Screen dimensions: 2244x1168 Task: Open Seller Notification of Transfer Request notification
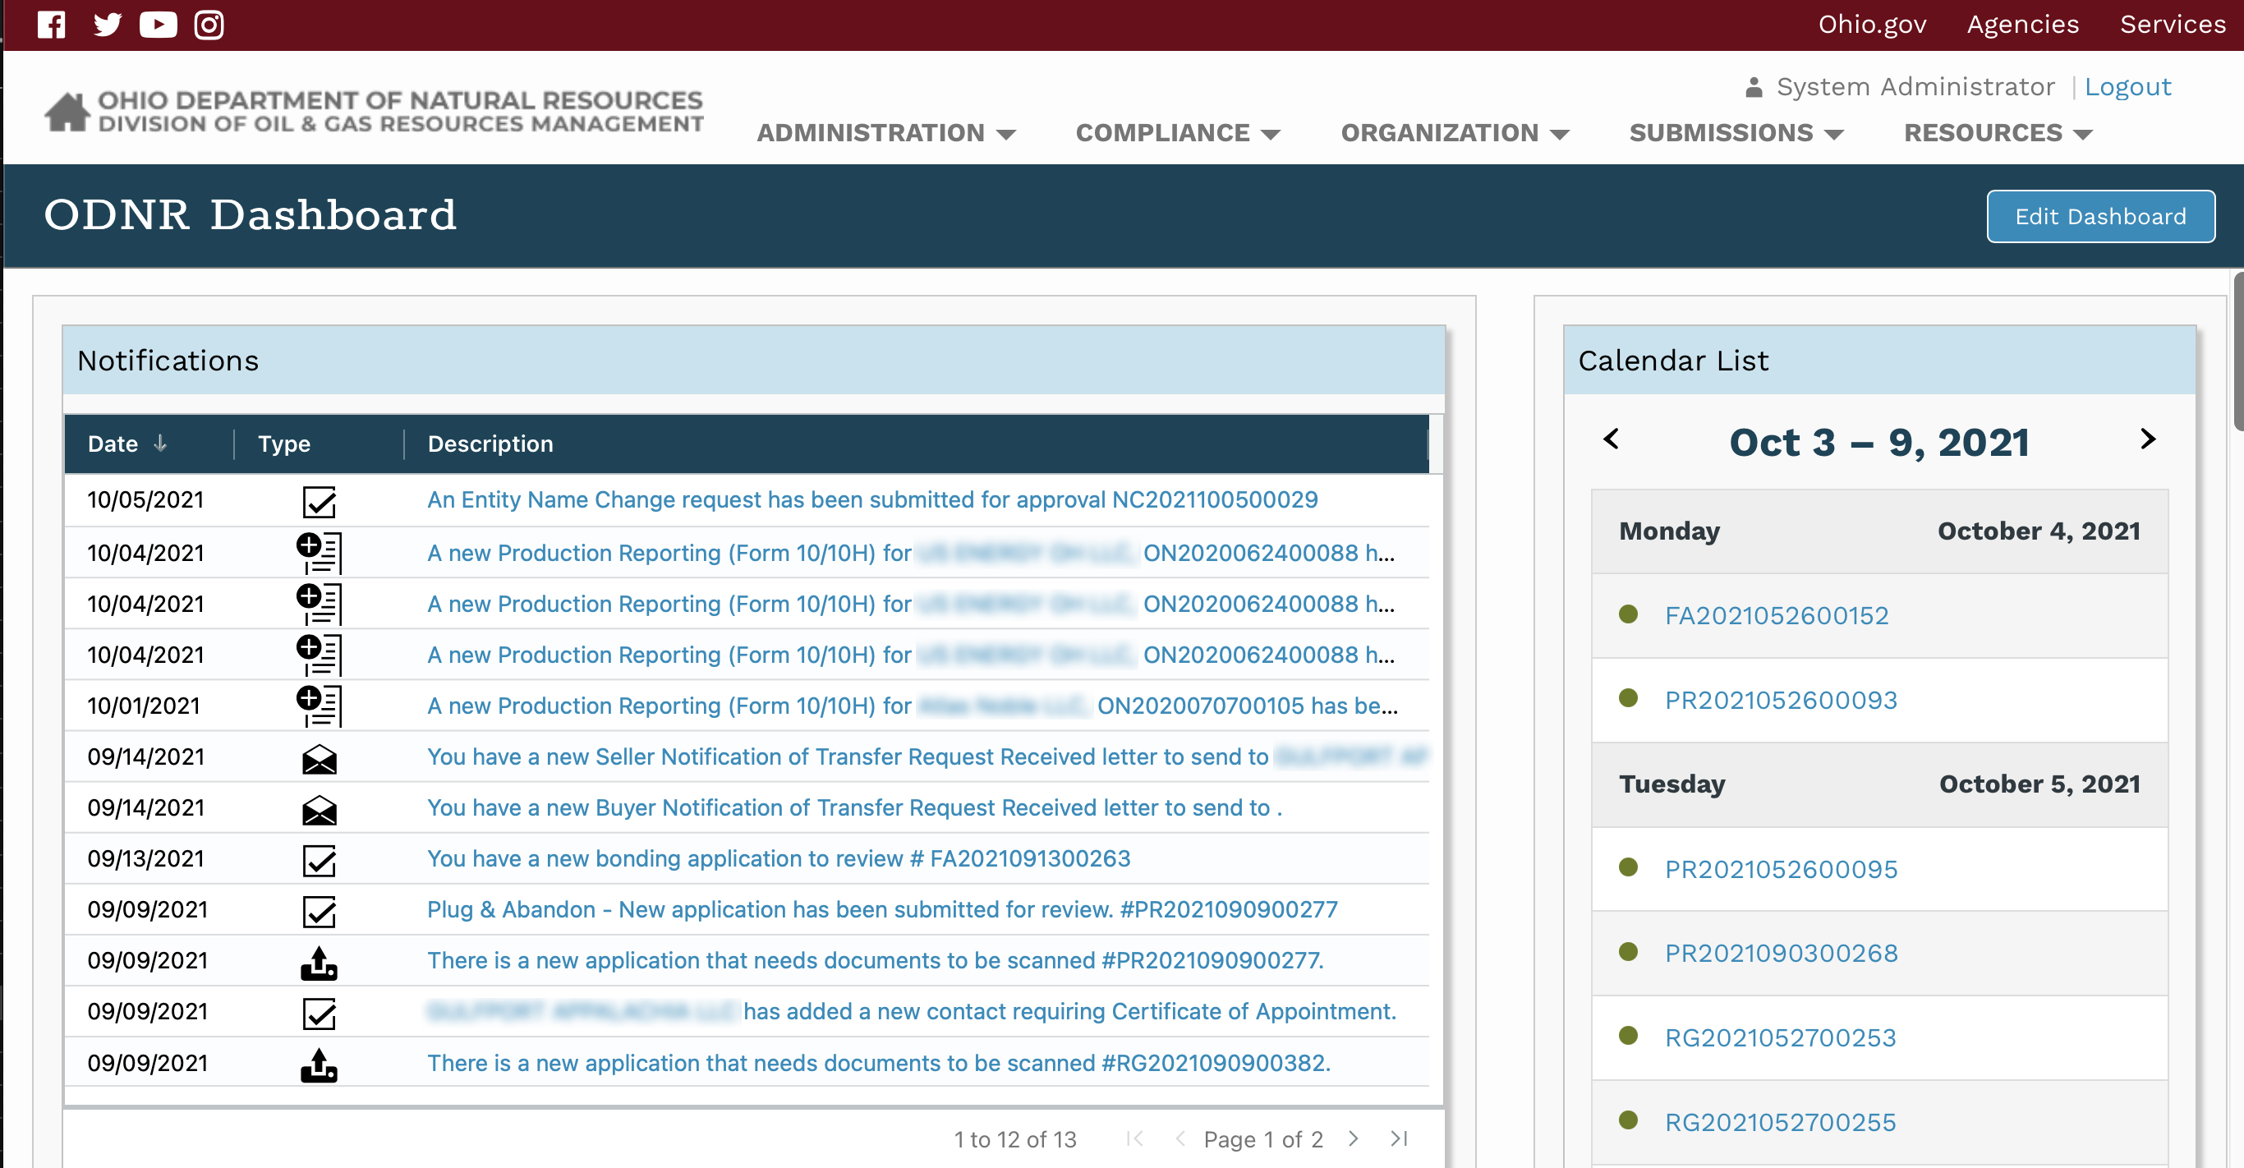[x=927, y=756]
